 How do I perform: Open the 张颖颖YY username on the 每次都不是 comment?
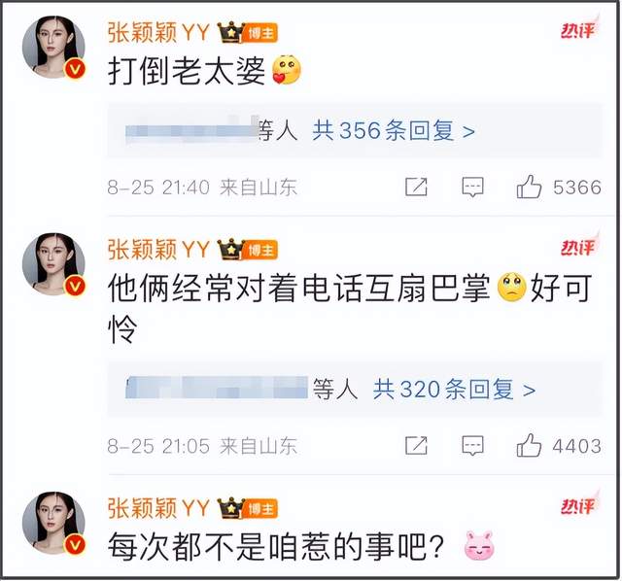tap(158, 508)
